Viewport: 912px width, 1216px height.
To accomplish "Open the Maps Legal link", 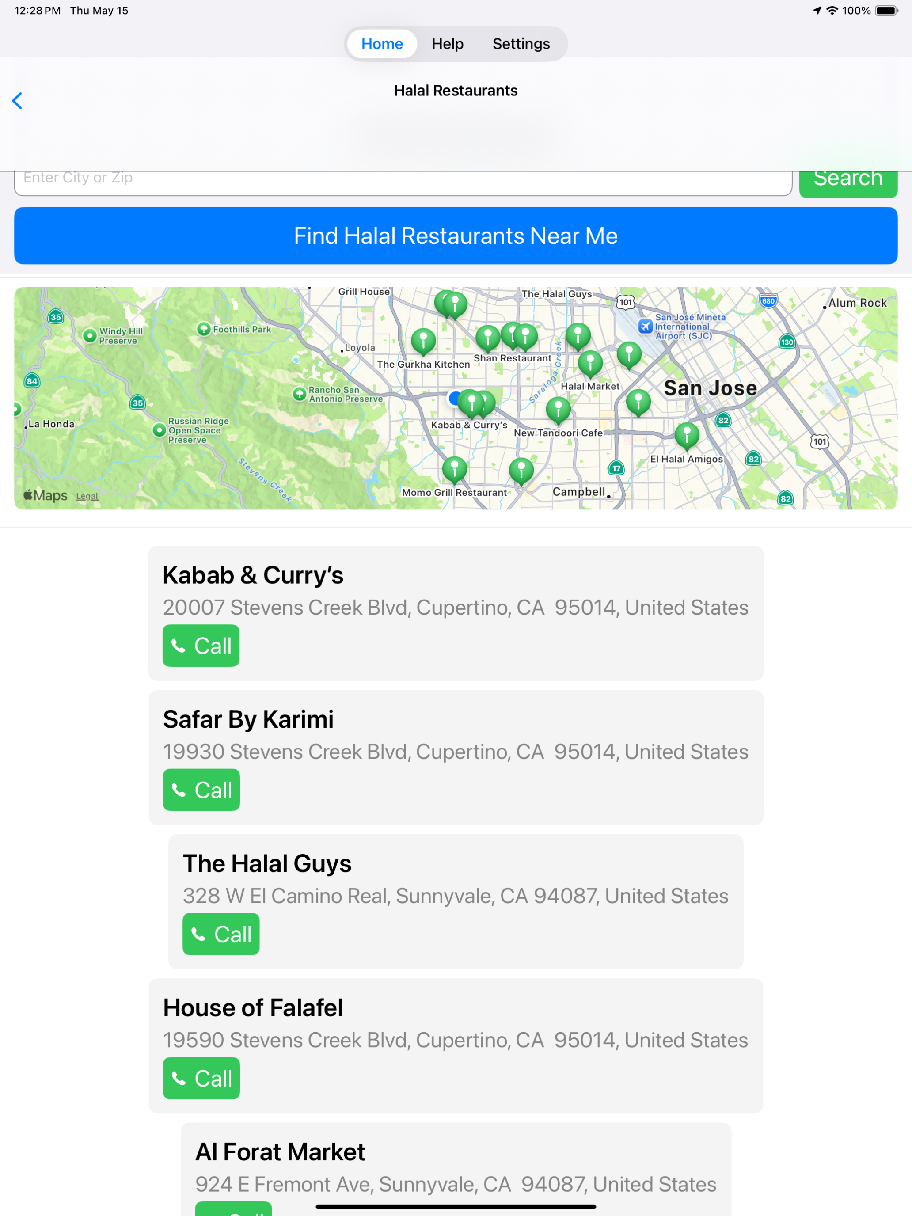I will [87, 496].
